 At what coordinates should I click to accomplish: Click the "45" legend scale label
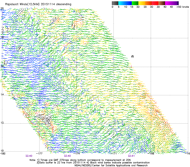coord(171,7)
